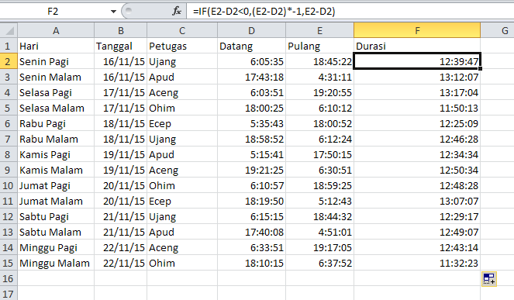Select column F header
Image resolution: width=514 pixels, height=300 pixels.
[x=417, y=30]
